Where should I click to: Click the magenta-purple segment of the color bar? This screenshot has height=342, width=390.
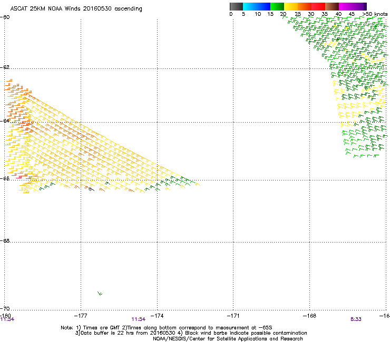[353, 6]
